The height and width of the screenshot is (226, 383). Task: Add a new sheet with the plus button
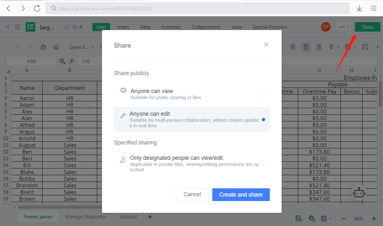tap(150, 216)
